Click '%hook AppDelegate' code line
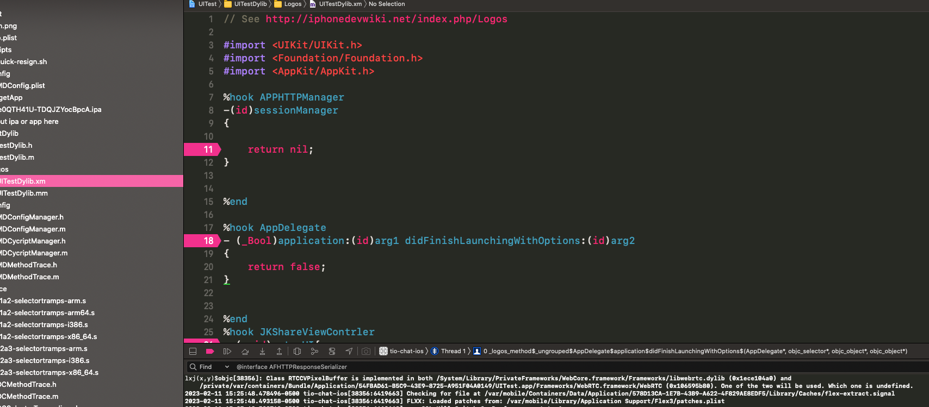929x407 pixels. (x=275, y=228)
